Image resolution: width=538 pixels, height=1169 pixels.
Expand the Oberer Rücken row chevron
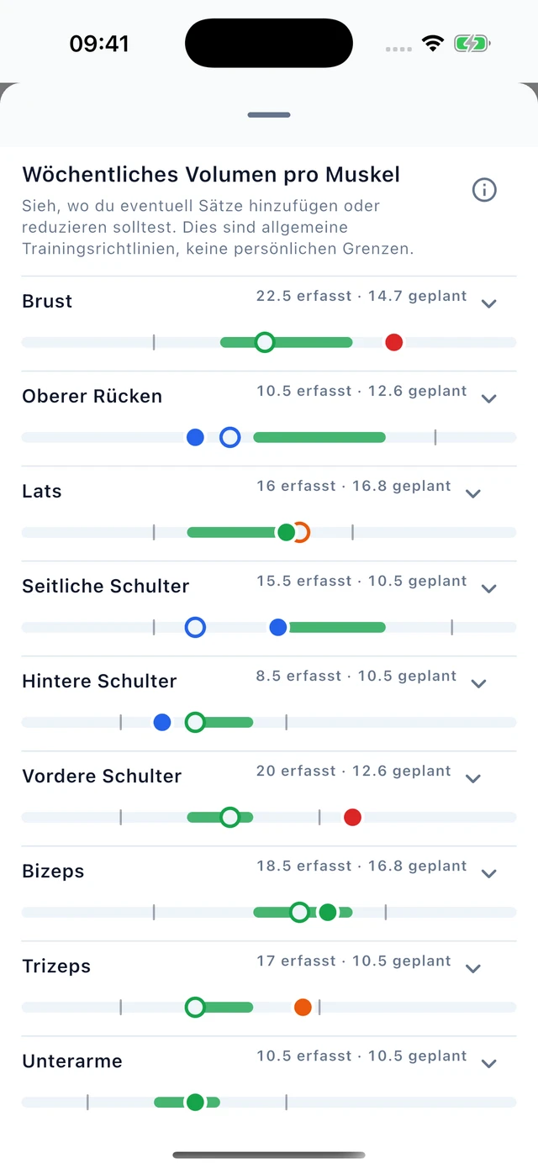[x=489, y=398]
